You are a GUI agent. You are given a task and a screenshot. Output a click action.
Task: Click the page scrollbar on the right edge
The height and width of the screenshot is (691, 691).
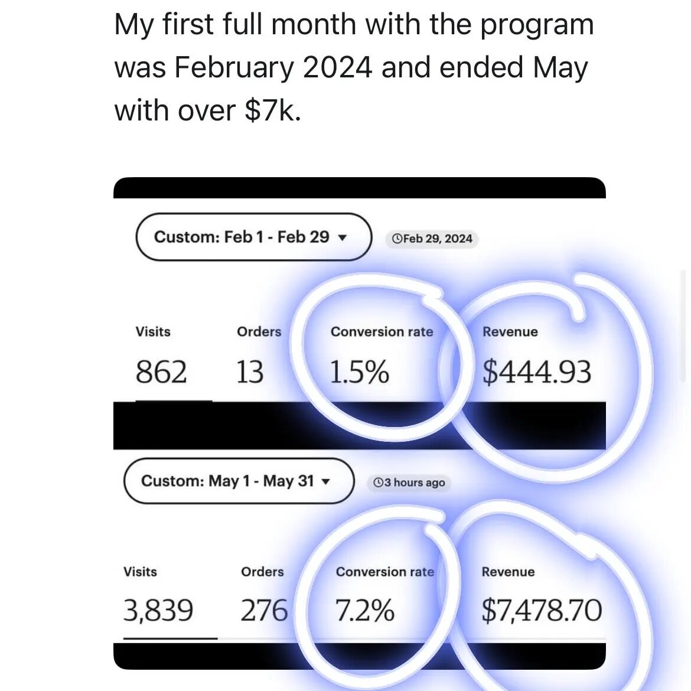(685, 331)
